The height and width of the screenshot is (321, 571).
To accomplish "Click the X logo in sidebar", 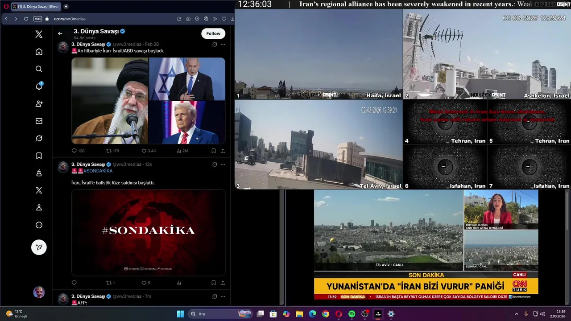I will pos(39,34).
